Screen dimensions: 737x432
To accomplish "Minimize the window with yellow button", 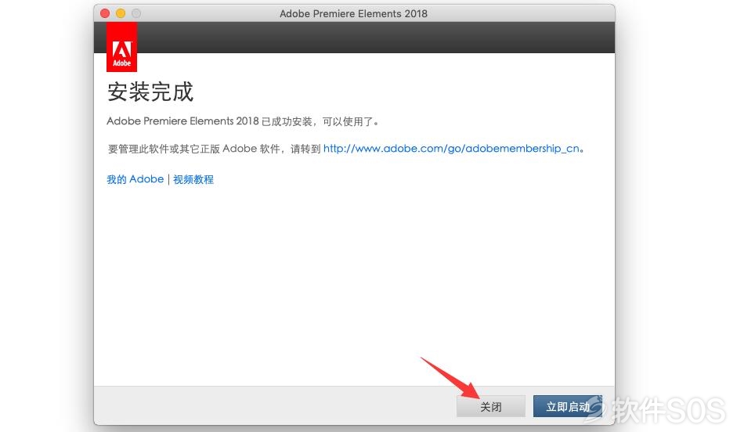I will (121, 13).
